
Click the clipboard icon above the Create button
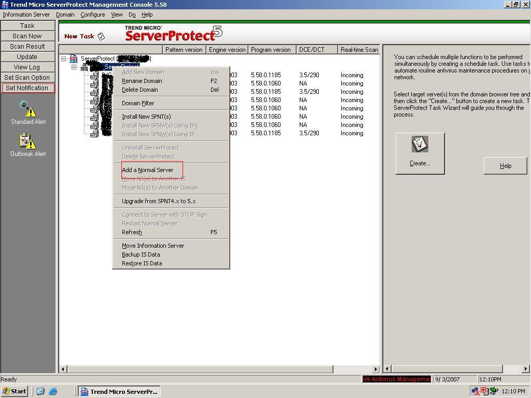419,144
